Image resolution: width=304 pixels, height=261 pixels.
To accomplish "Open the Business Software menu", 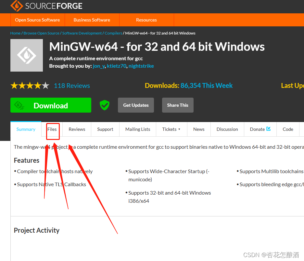I will tap(92, 20).
